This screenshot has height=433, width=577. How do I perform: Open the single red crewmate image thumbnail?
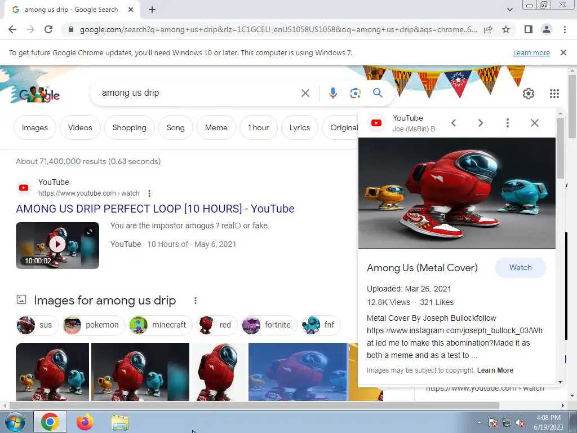[219, 372]
